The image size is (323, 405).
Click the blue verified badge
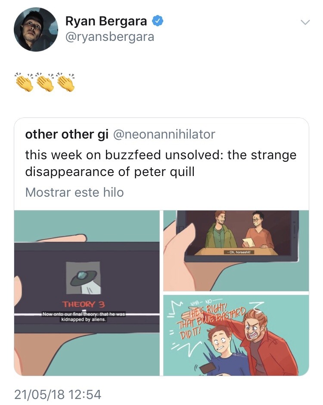coord(157,21)
